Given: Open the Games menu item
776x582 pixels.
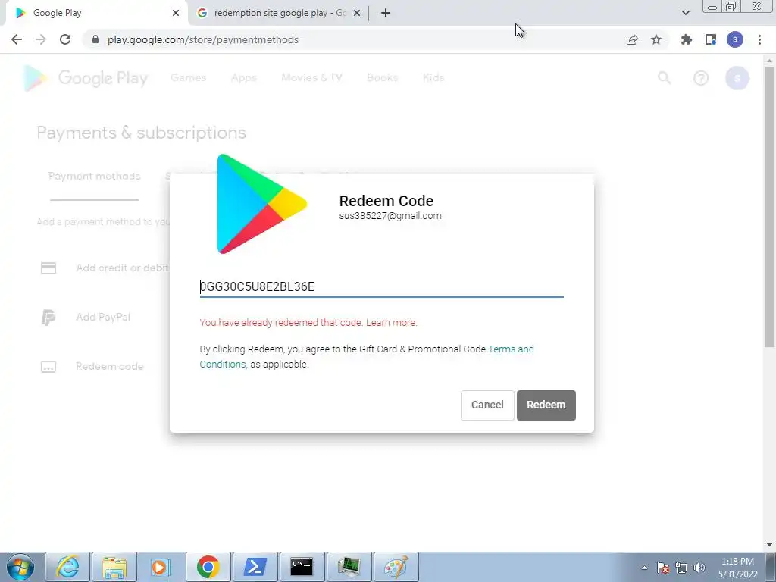Looking at the screenshot, I should (x=188, y=77).
